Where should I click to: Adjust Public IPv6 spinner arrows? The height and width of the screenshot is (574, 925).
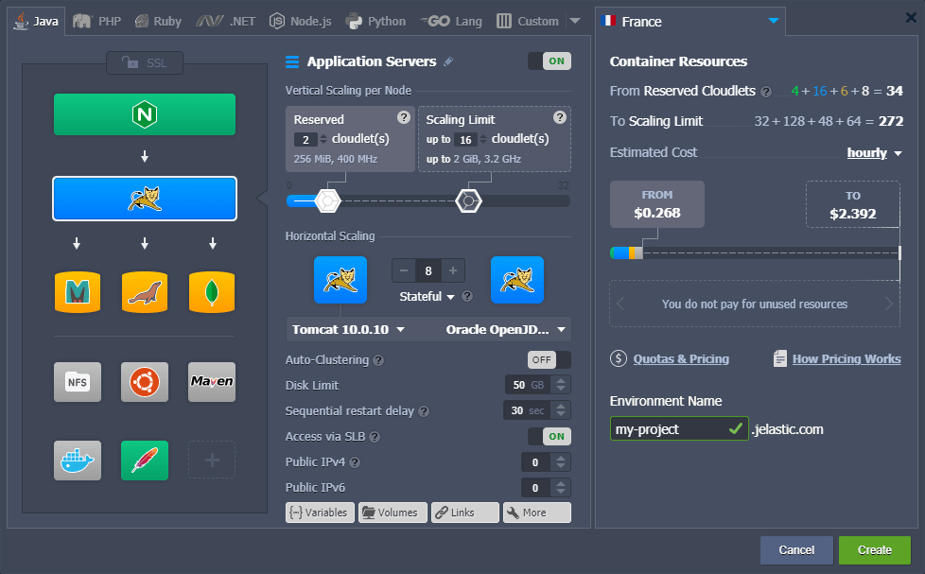[561, 487]
